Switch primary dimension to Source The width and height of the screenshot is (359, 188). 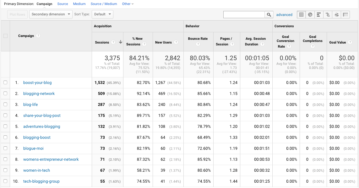(x=63, y=4)
